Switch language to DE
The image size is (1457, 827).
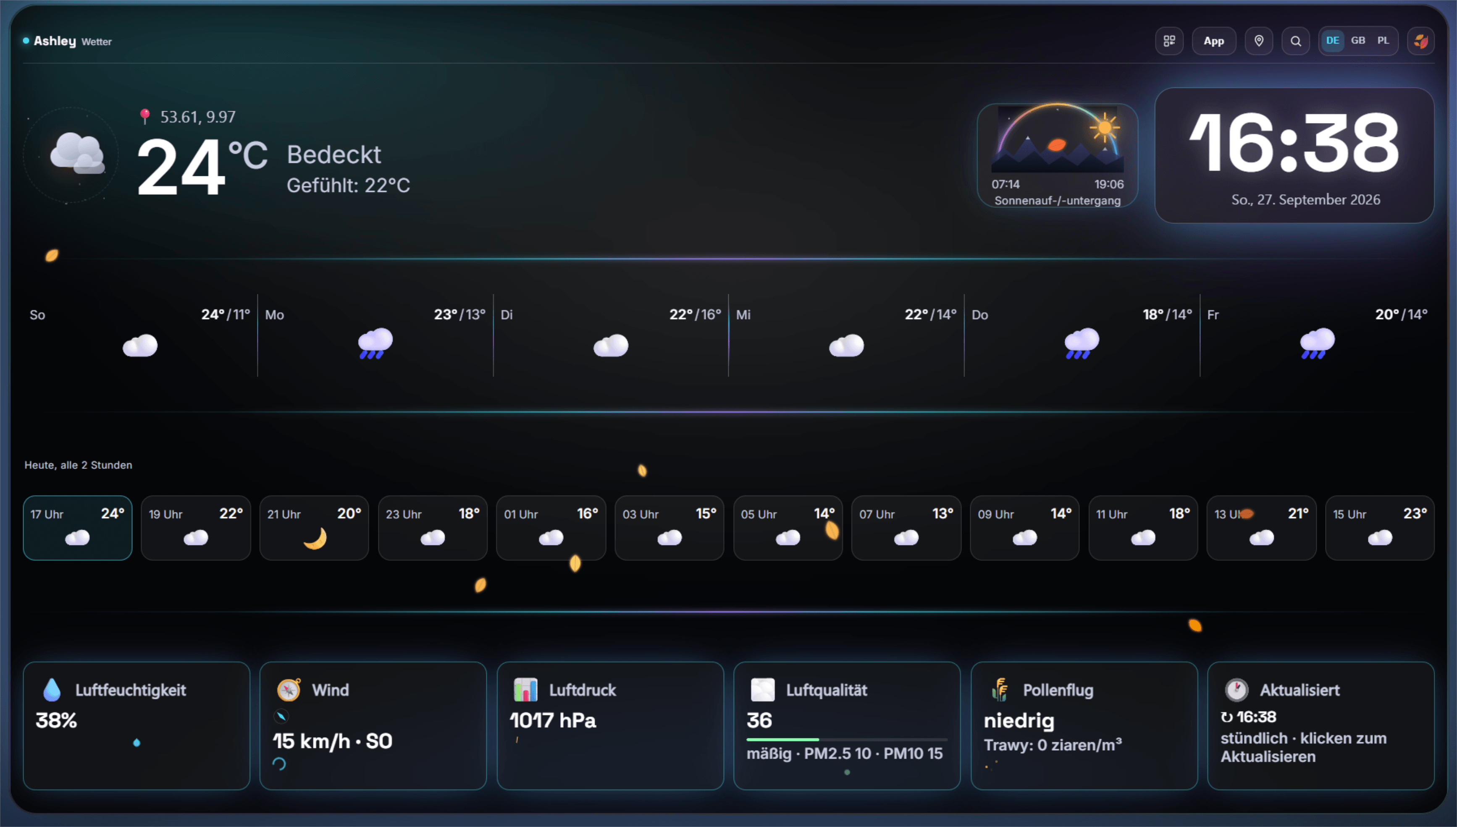[1333, 40]
